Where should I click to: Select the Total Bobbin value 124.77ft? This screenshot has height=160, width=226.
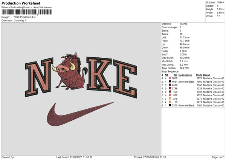(184, 68)
